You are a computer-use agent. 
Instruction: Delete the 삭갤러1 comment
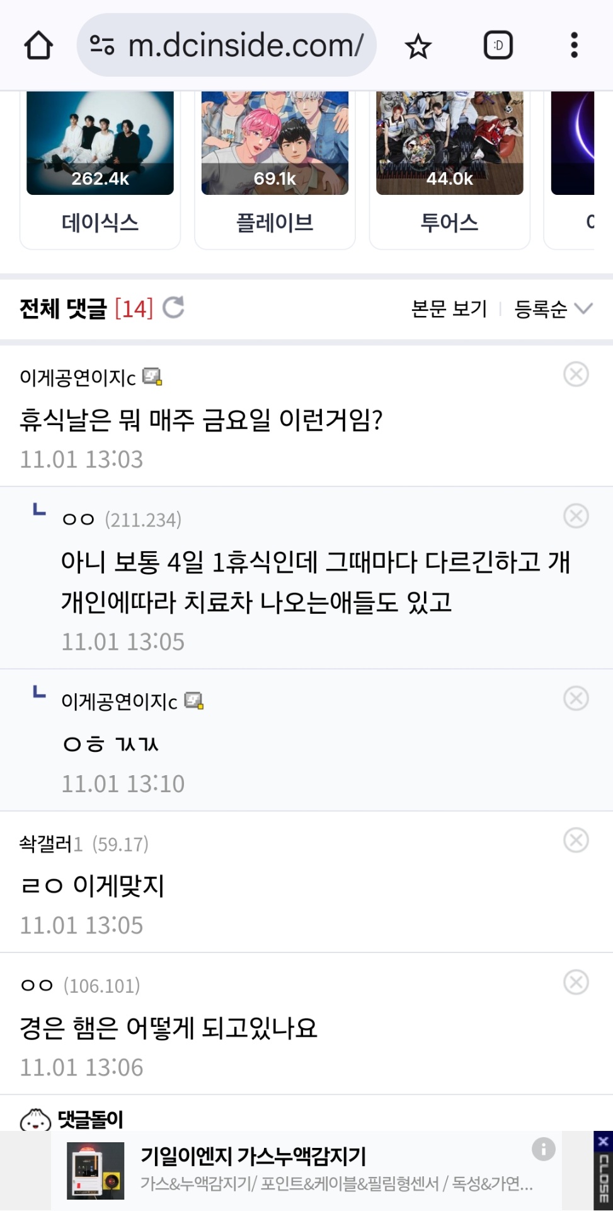coord(576,840)
